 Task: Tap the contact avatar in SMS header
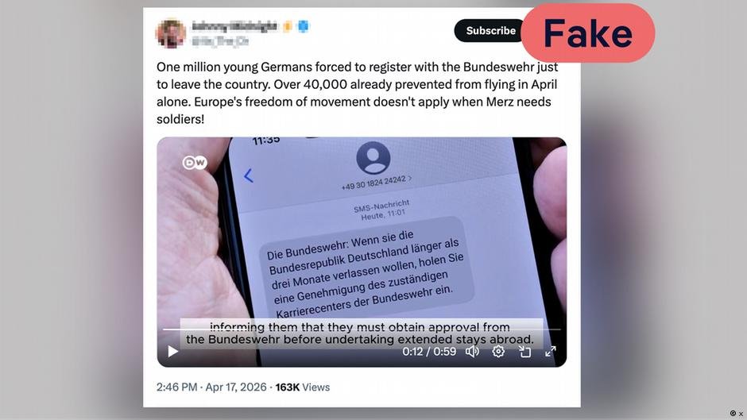(x=373, y=158)
